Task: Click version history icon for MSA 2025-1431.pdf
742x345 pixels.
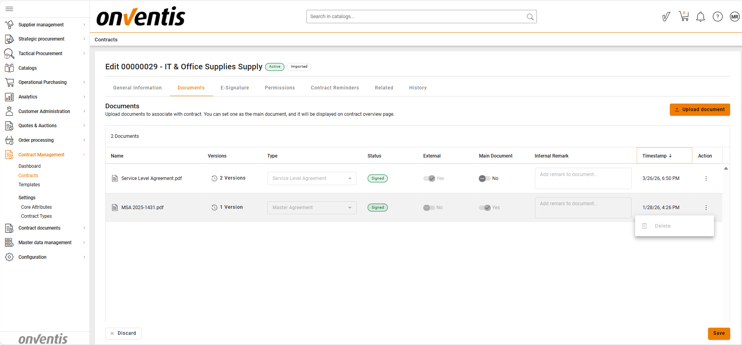Action: click(x=214, y=208)
